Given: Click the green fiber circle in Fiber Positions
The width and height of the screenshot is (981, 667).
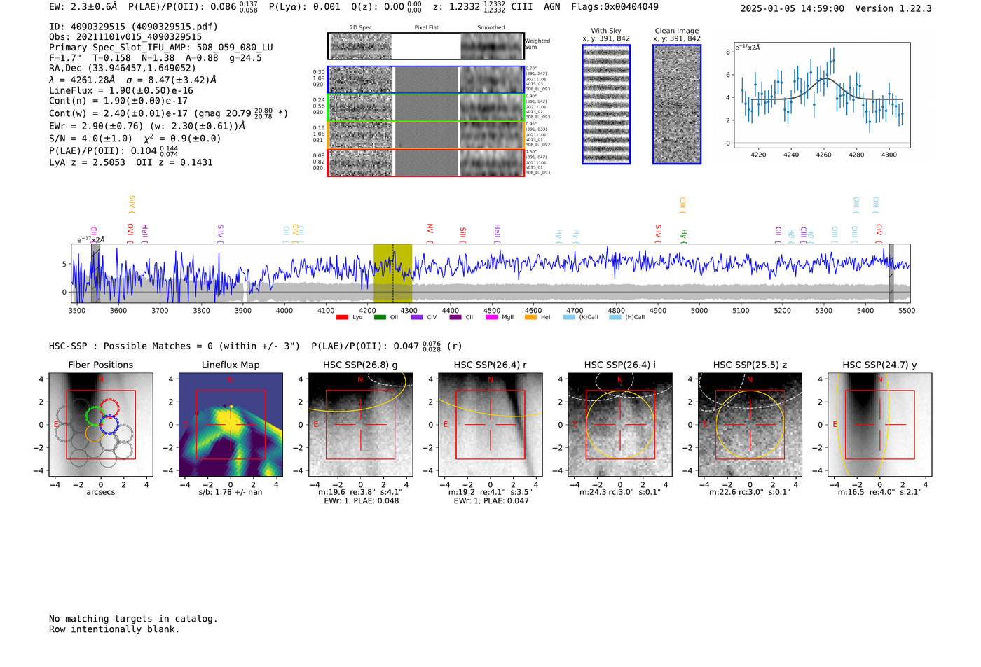Looking at the screenshot, I should point(94,416).
